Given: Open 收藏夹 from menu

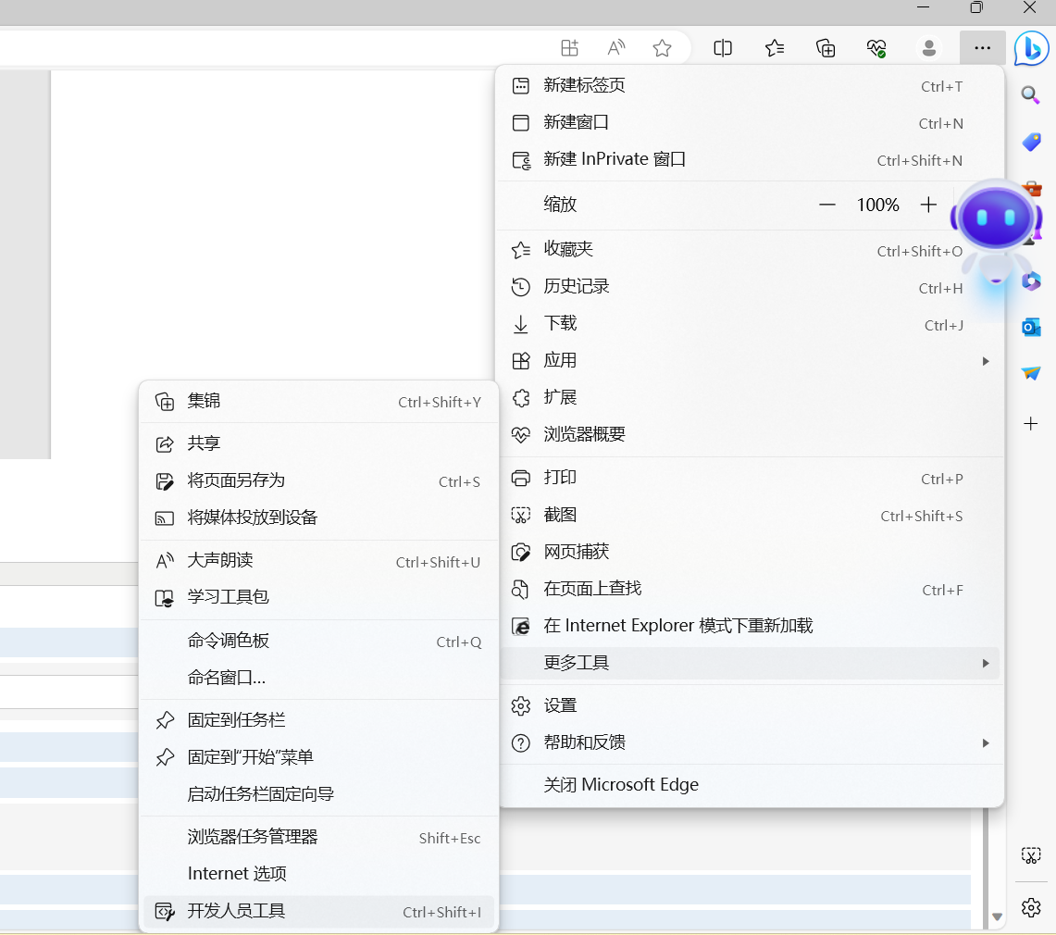Looking at the screenshot, I should tap(751, 250).
